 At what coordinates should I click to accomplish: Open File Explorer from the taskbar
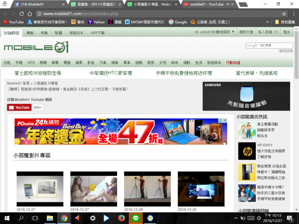pyautogui.click(x=50, y=218)
